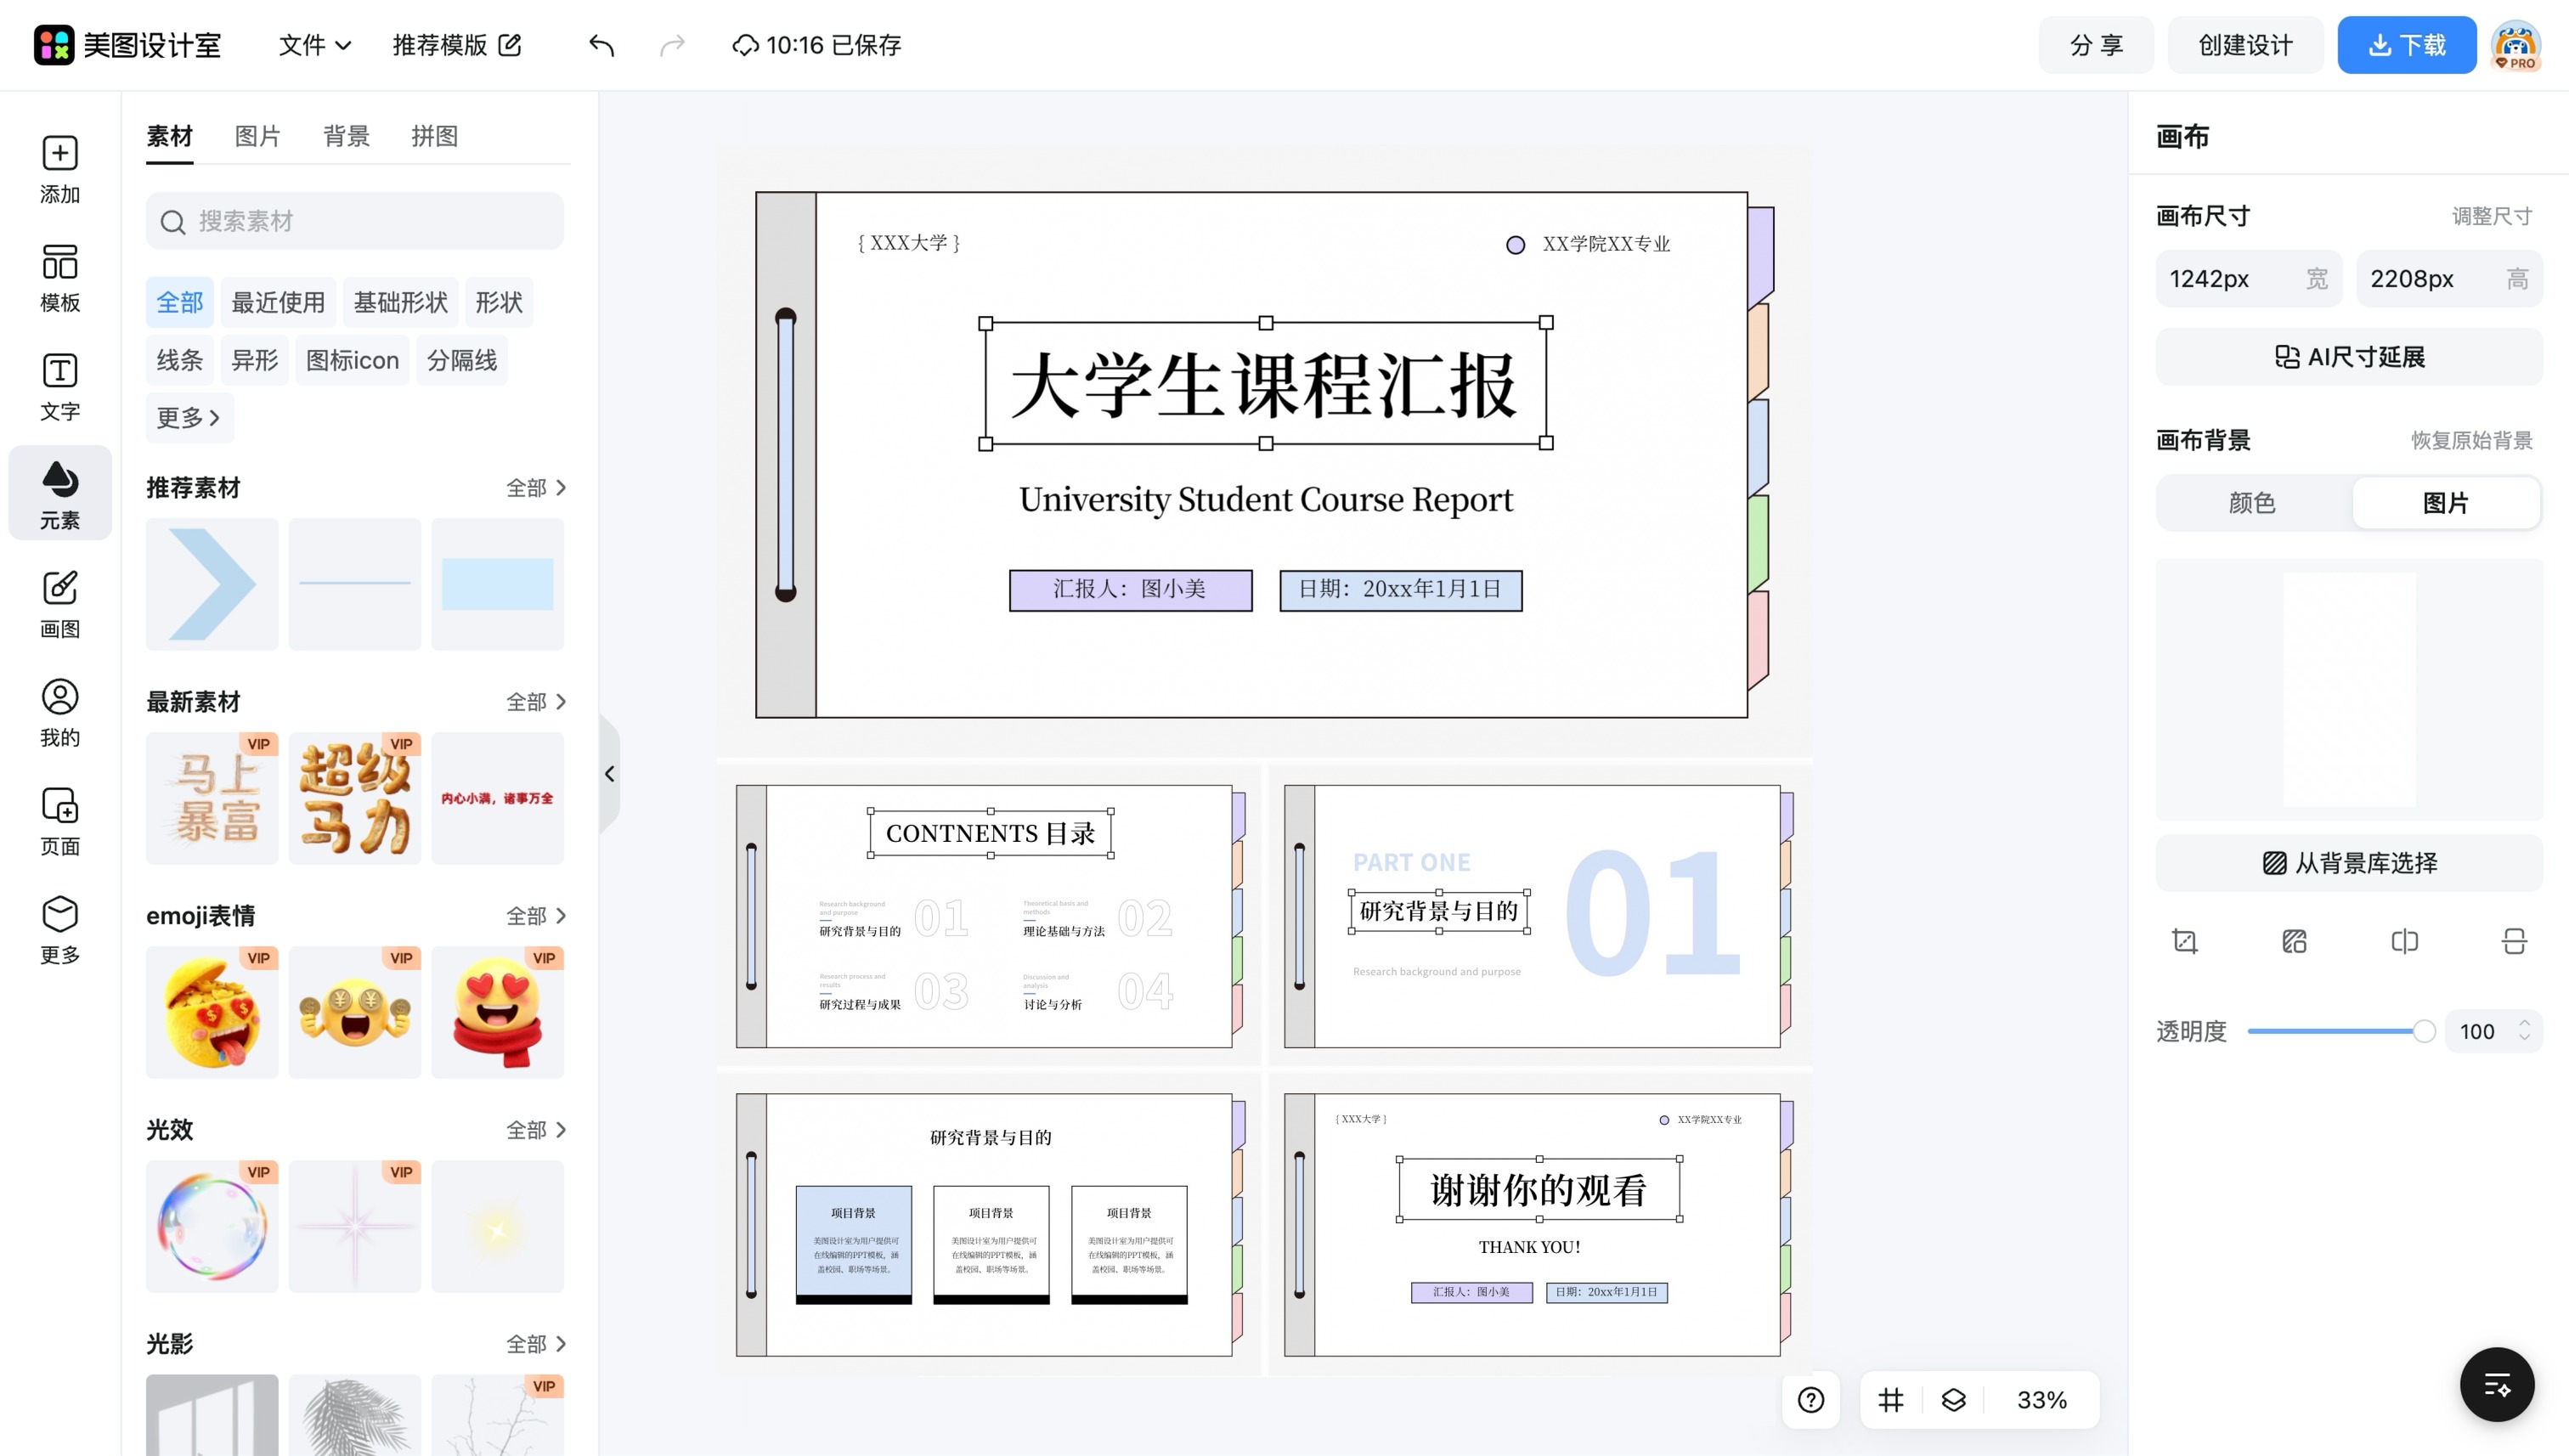Expand 全部 for 推荐素材 section

536,487
